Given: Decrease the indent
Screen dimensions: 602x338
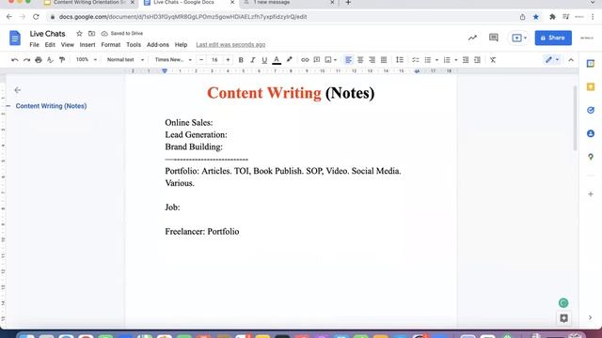Looking at the screenshot, I should (x=466, y=60).
